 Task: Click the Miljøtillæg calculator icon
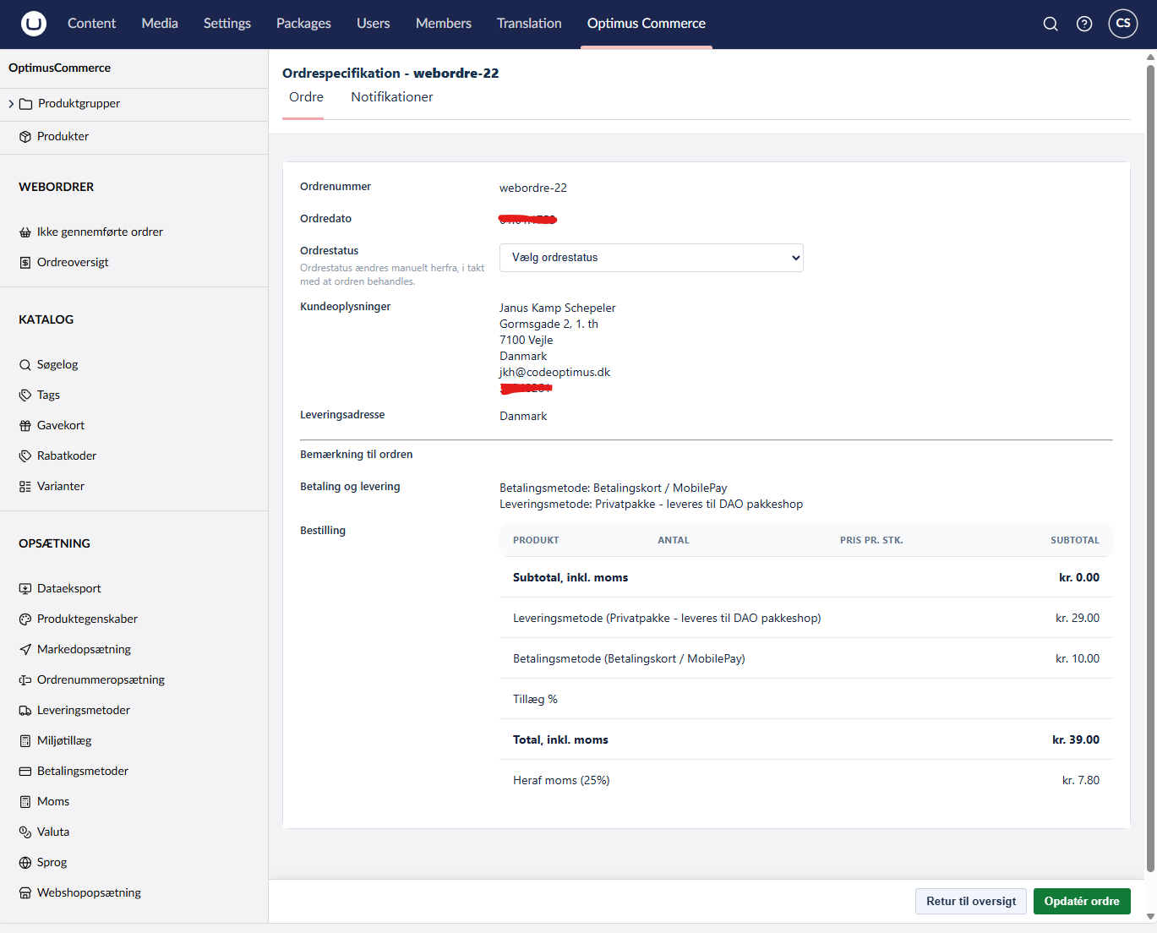tap(25, 741)
